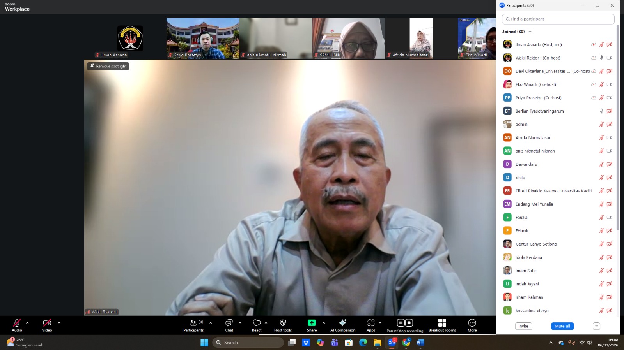Stop the recording
Screen dimensions: 624x350
[409, 323]
